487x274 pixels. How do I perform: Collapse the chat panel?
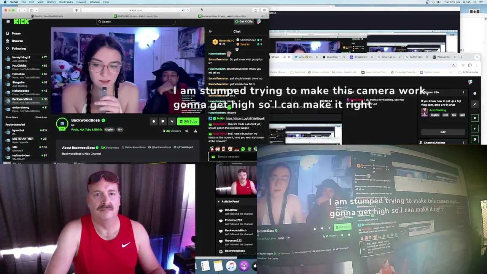pyautogui.click(x=210, y=32)
